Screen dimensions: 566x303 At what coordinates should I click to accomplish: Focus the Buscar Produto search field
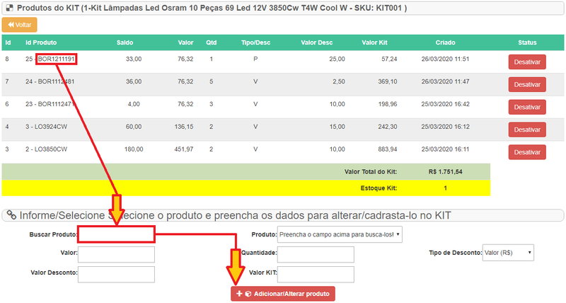coord(116,234)
